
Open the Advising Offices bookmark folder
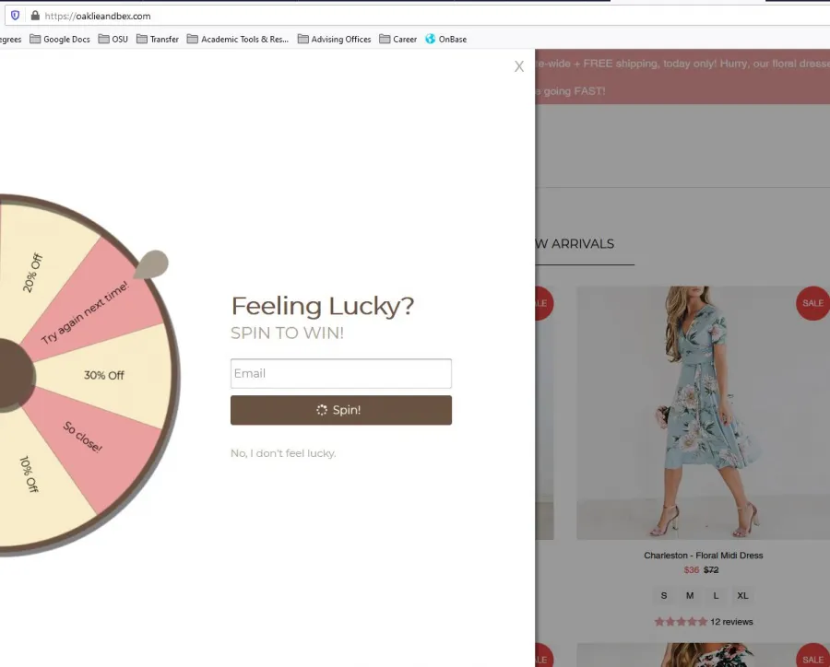[334, 39]
